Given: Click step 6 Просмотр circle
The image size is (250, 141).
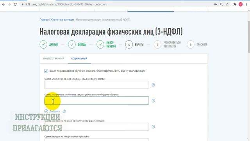Looking at the screenshot, I should [x=191, y=44].
